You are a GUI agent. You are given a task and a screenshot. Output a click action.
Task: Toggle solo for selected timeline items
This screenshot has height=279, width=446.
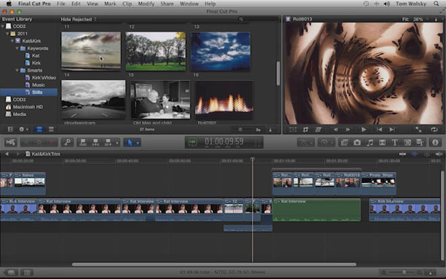click(x=427, y=154)
